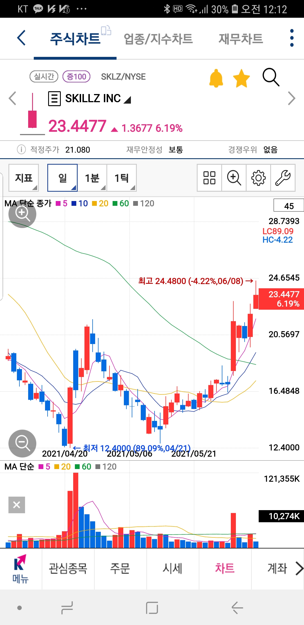Open SKILLZ INC document list icon
Image resolution: width=304 pixels, height=625 pixels.
pos(54,99)
